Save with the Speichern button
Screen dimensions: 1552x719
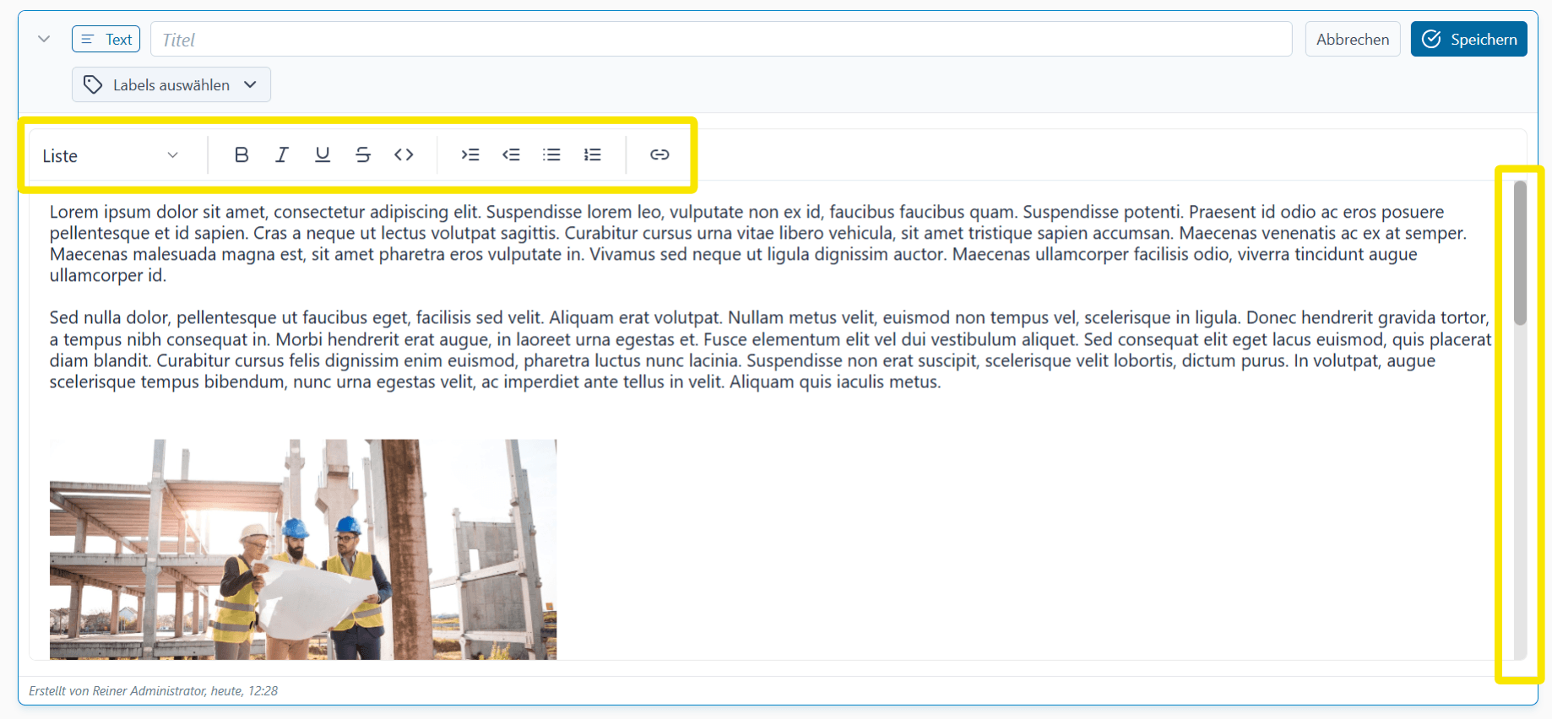1468,40
